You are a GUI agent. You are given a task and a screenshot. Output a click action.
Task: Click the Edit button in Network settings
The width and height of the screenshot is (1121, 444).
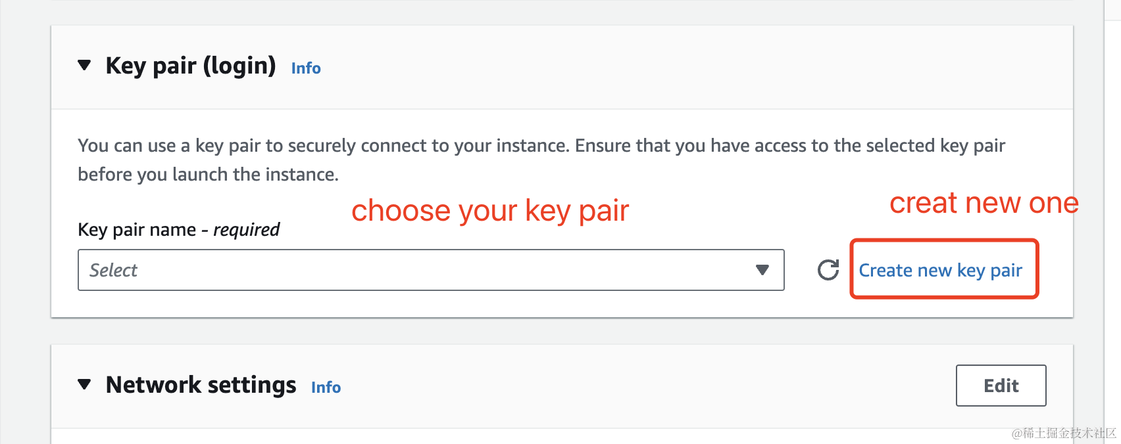1001,386
